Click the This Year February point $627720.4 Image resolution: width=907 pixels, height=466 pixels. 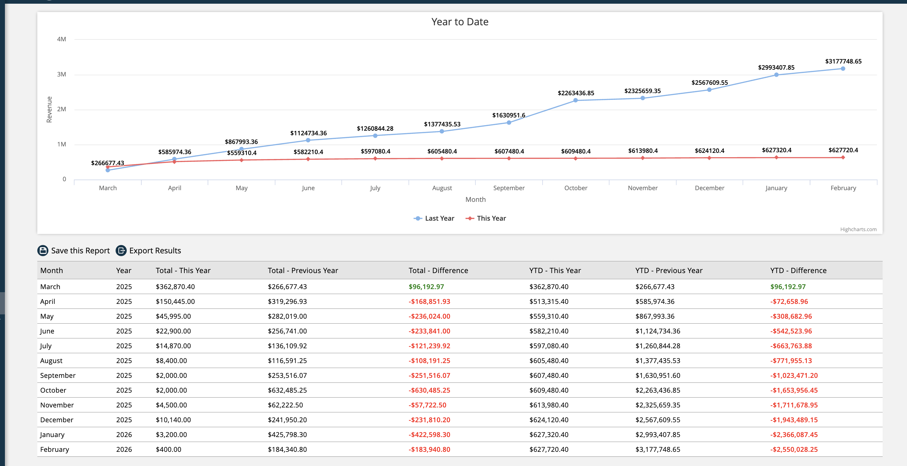point(843,157)
